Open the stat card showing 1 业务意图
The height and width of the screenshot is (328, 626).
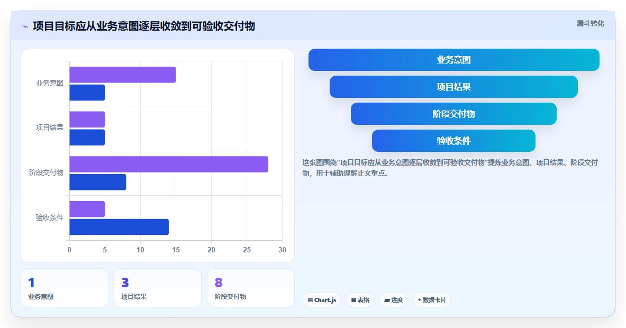pos(65,288)
